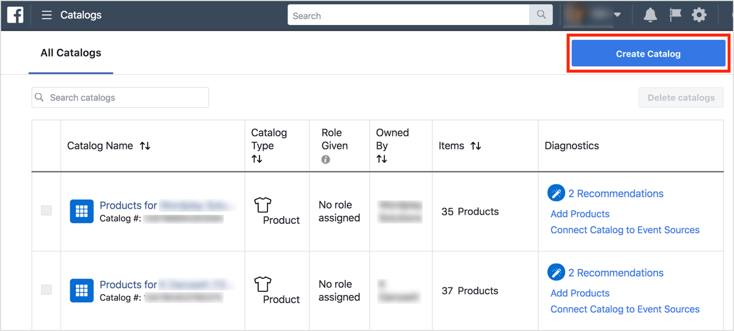Open settings gear icon

[699, 15]
